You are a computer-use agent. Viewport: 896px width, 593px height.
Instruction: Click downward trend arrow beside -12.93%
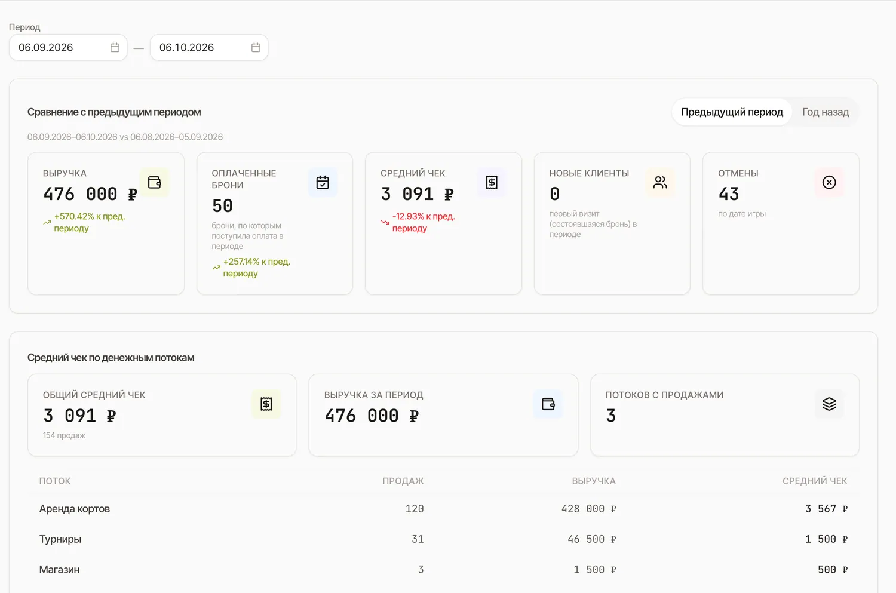[385, 222]
